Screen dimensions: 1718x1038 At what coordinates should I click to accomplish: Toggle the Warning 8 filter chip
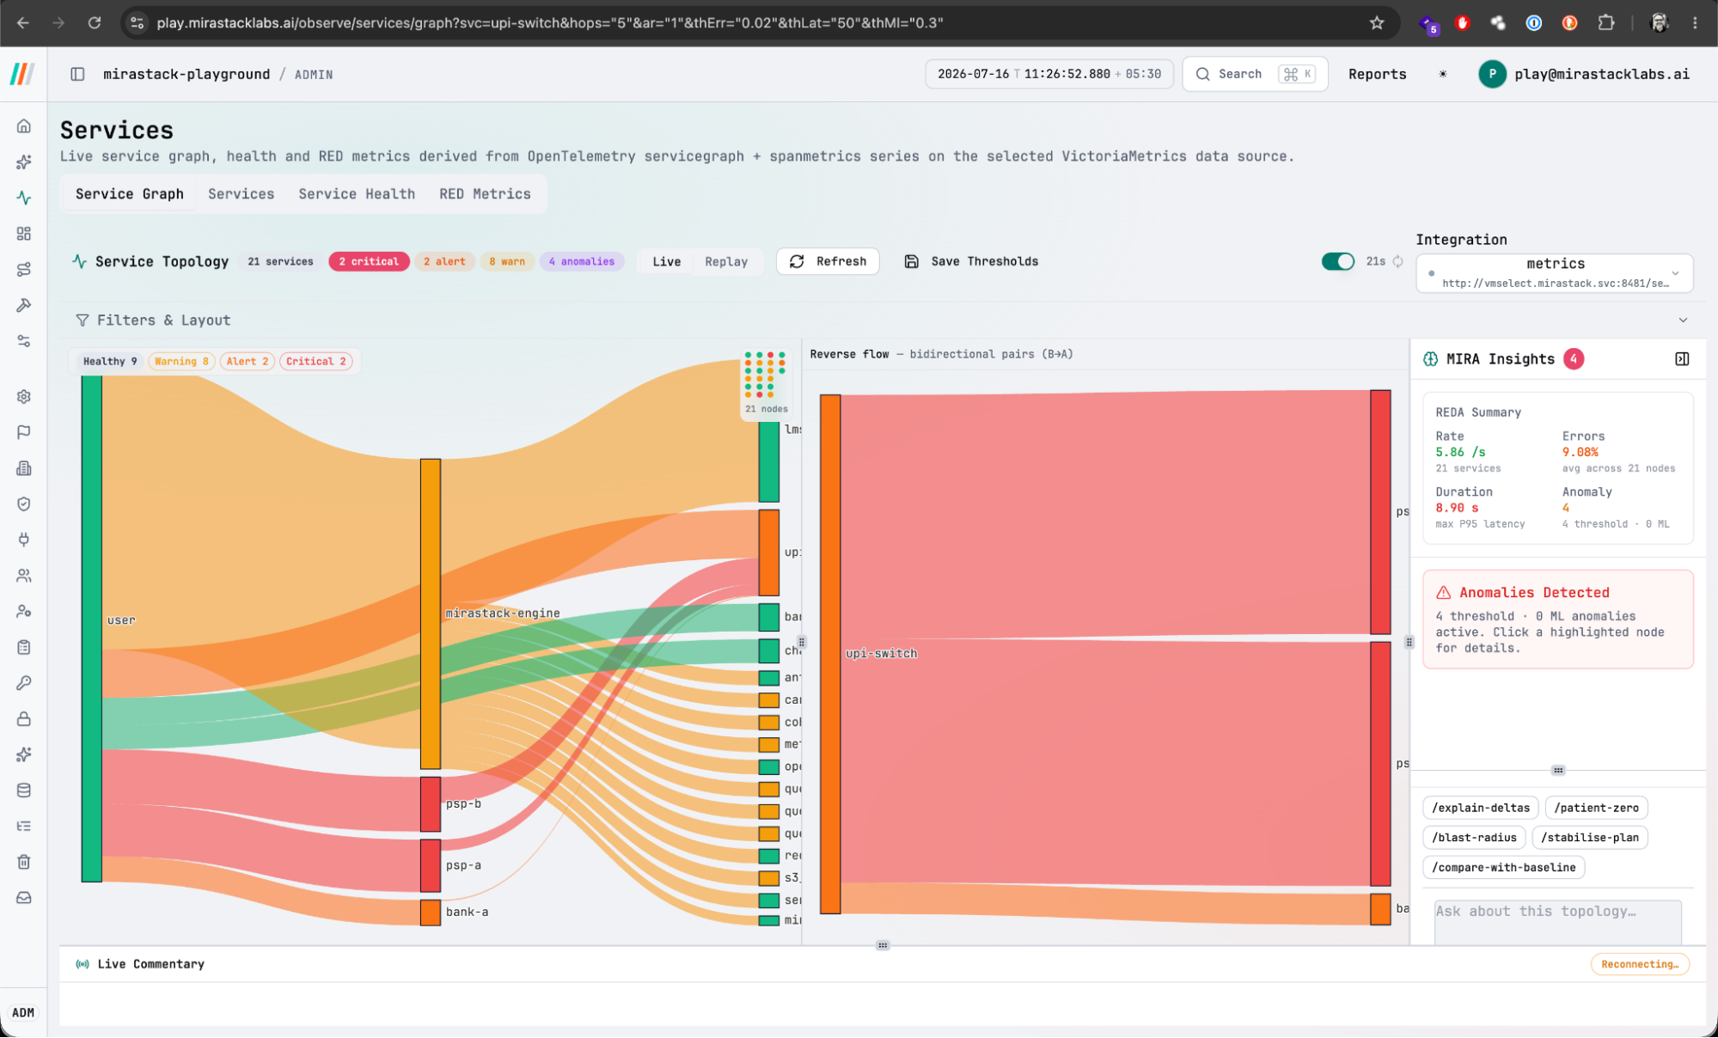point(181,362)
